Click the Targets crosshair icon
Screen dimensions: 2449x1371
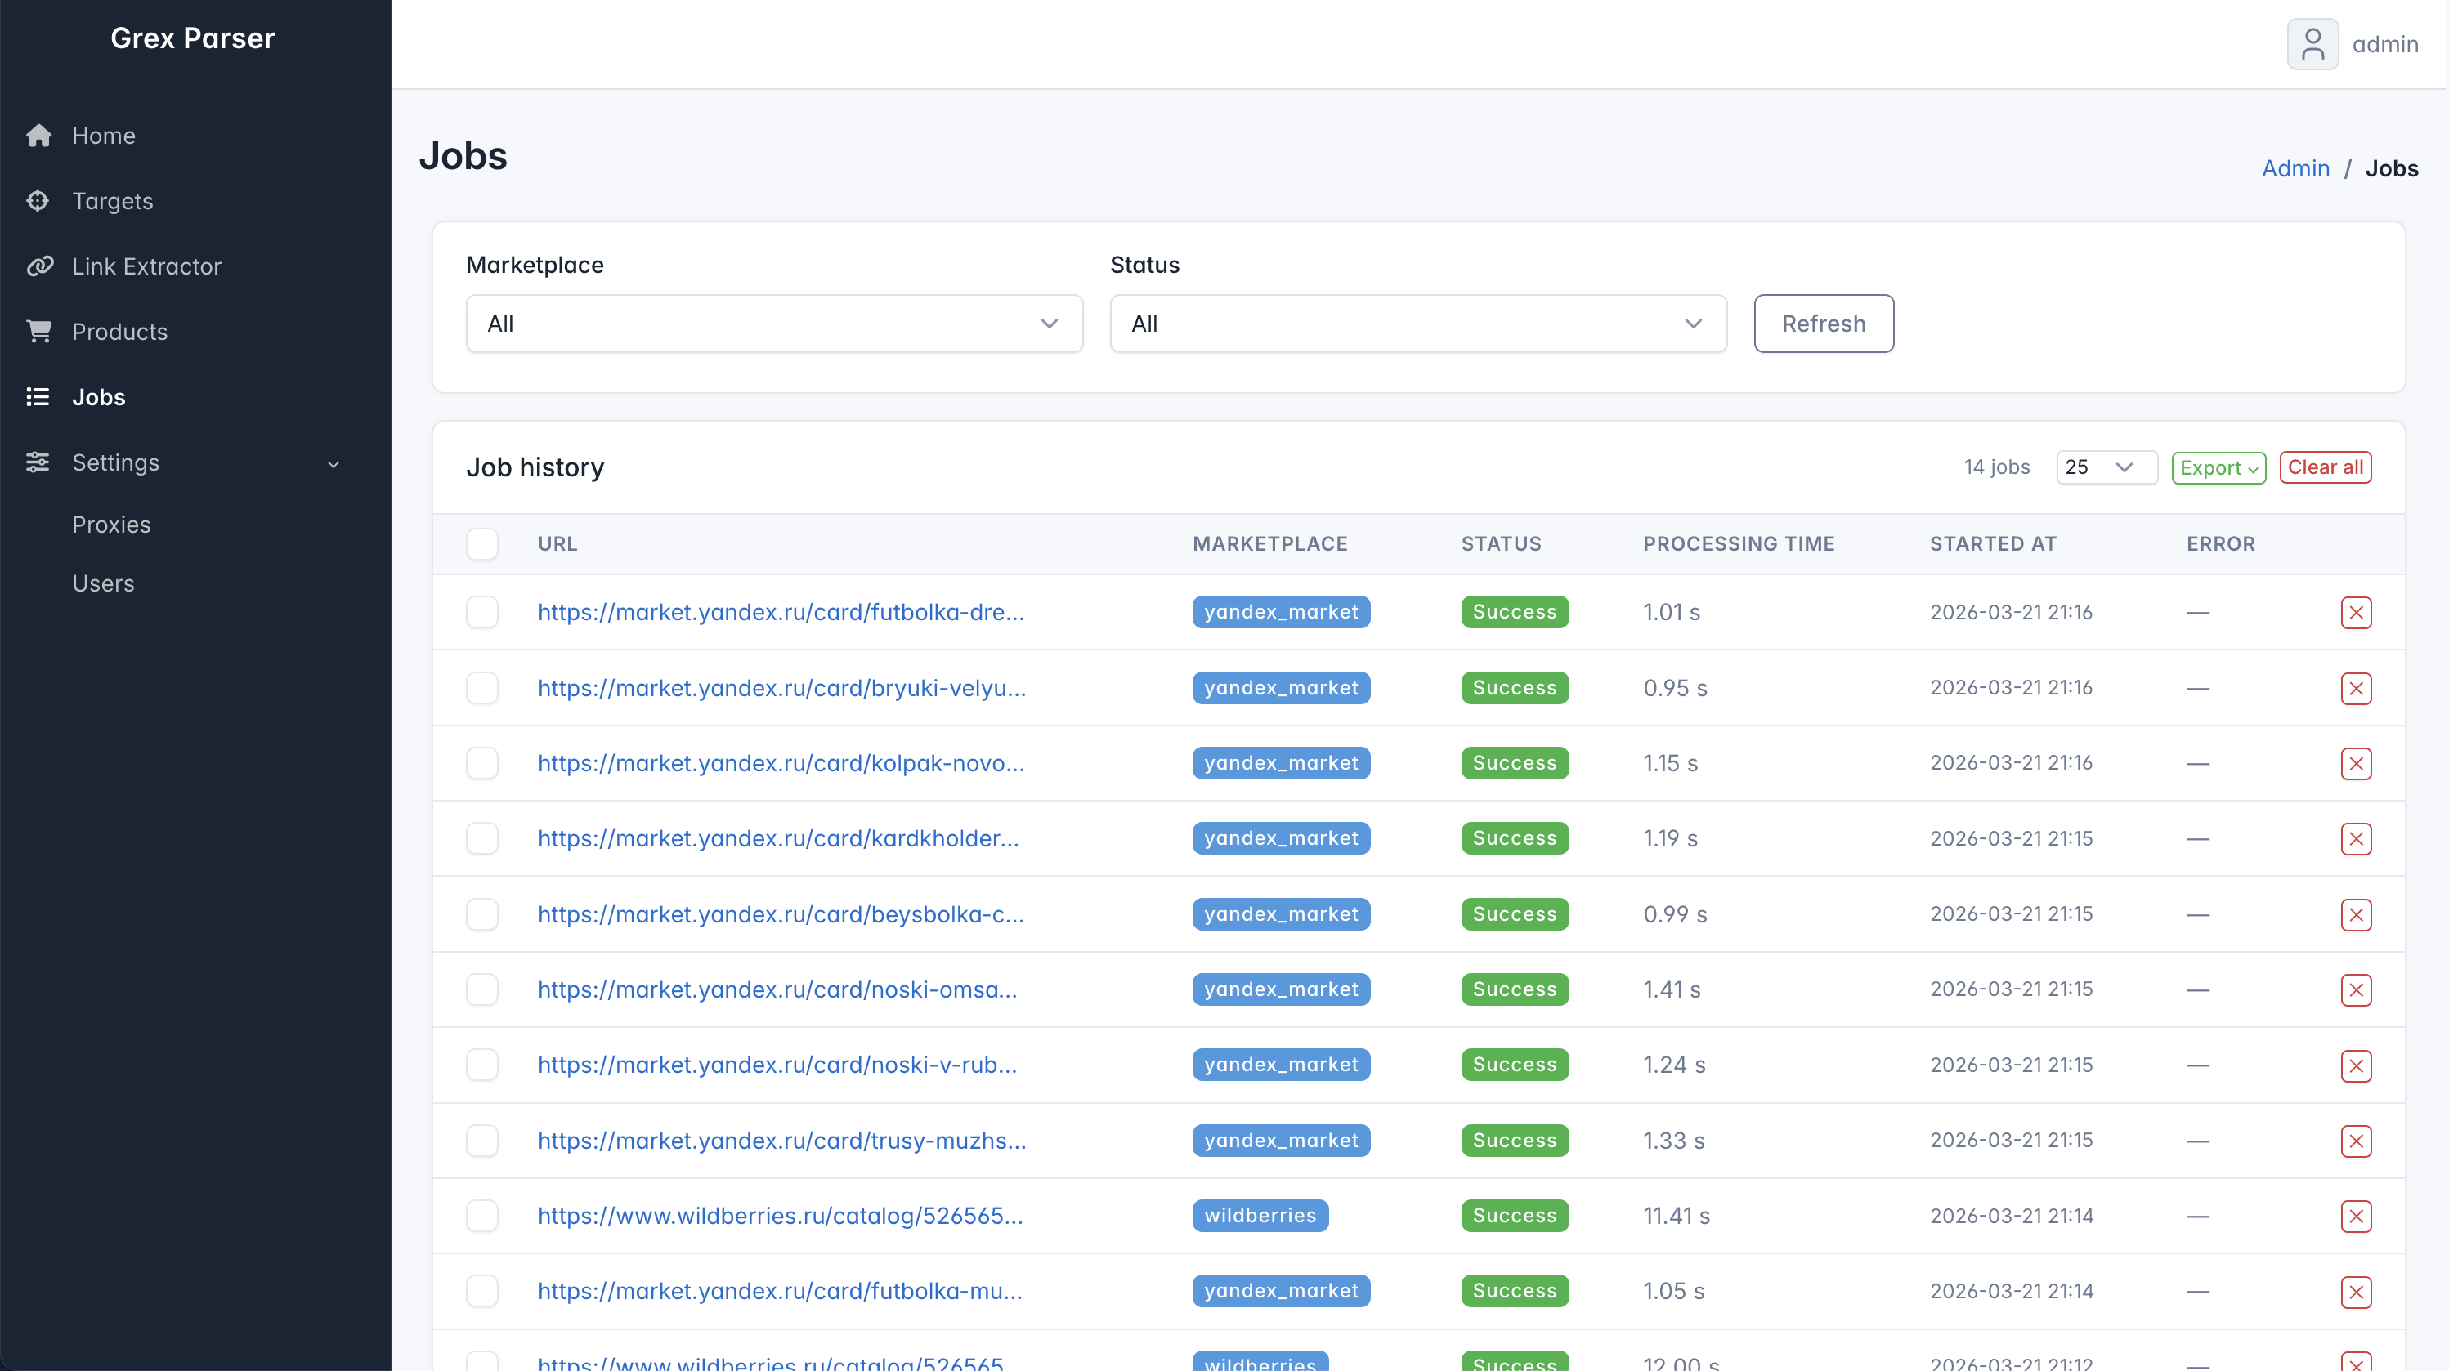38,202
